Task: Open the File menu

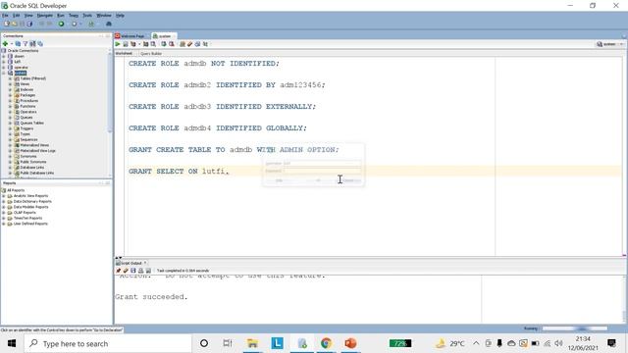Action: click(5, 16)
